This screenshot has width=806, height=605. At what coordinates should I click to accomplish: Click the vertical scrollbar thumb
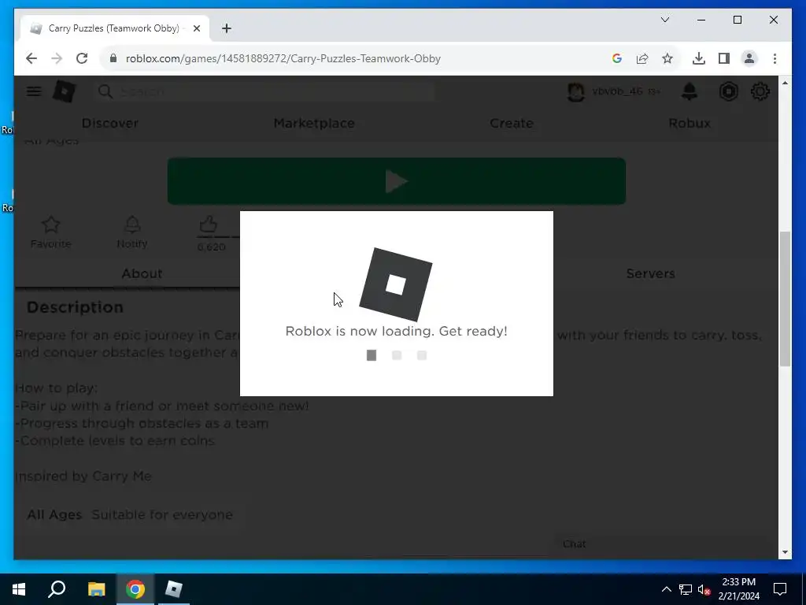pyautogui.click(x=785, y=299)
